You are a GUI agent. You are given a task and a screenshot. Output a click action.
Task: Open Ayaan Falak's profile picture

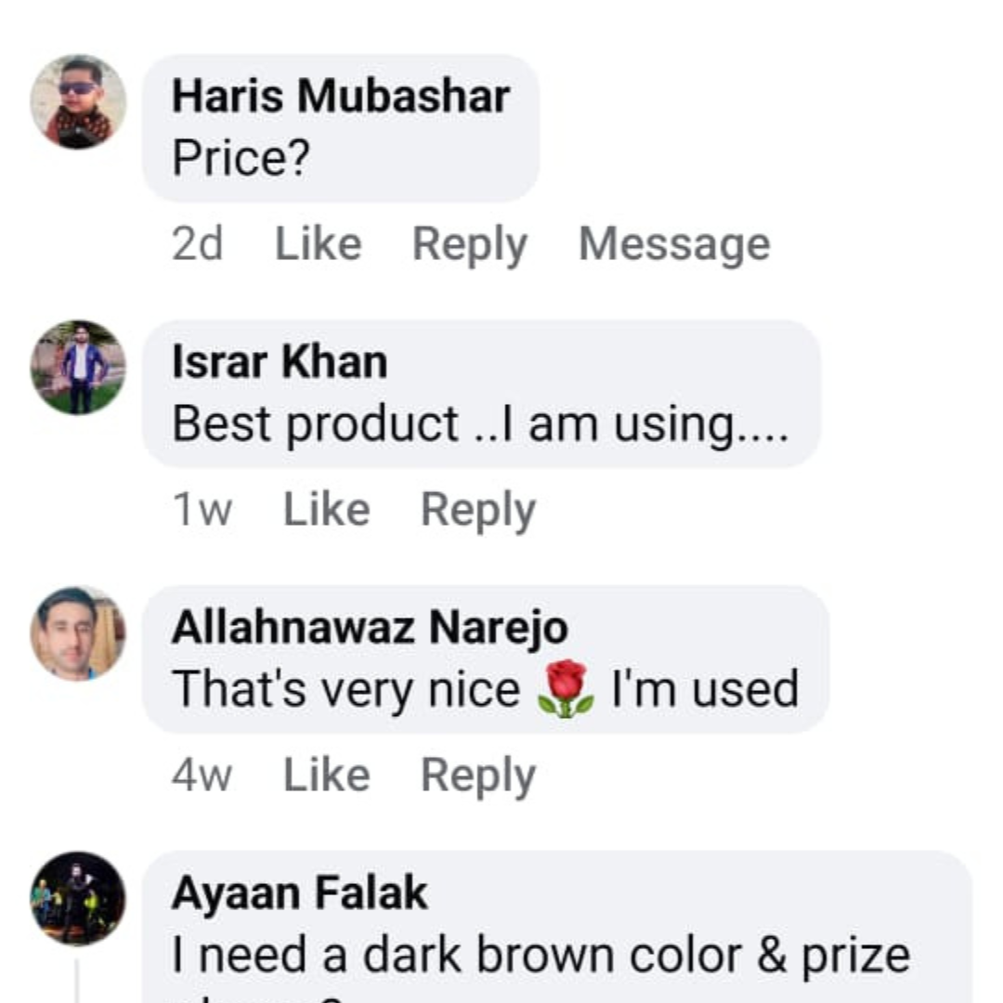click(78, 898)
